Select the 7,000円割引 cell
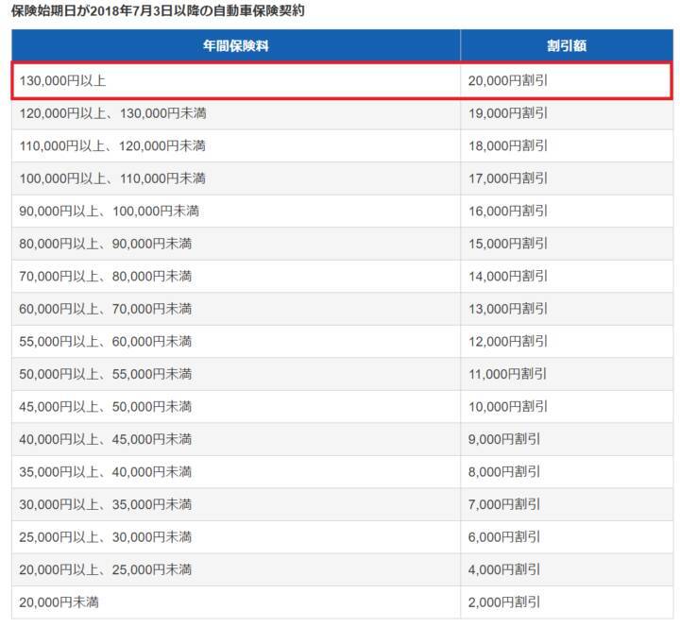The width and height of the screenshot is (680, 627). (x=567, y=505)
